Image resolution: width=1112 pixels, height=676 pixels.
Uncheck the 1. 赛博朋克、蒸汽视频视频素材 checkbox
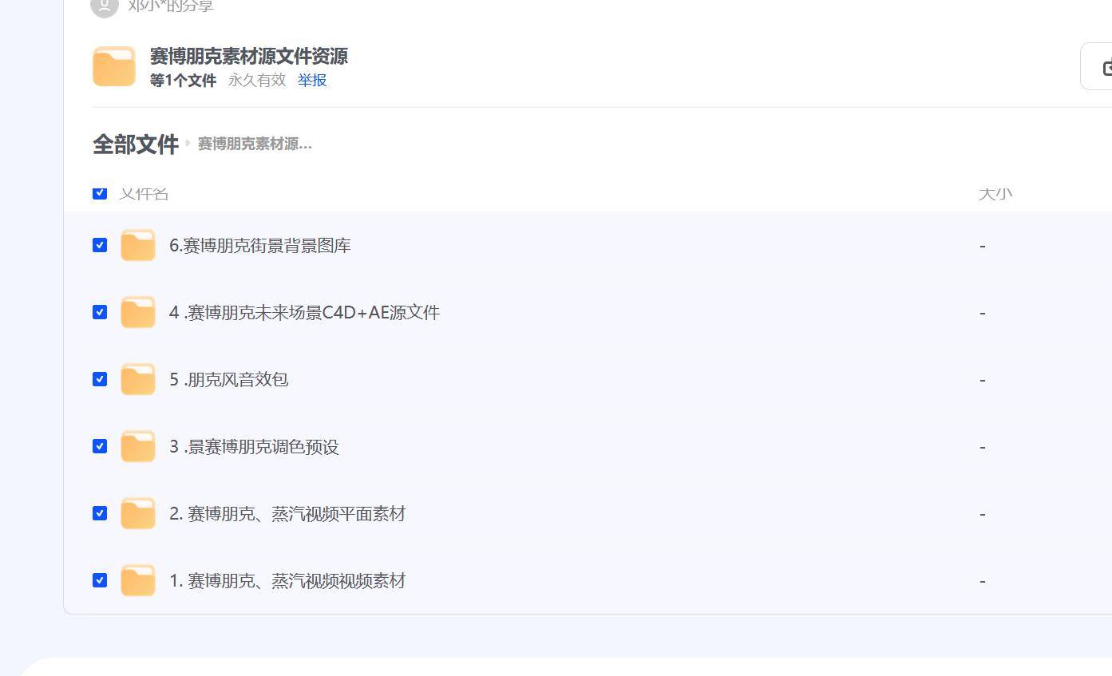pos(100,580)
